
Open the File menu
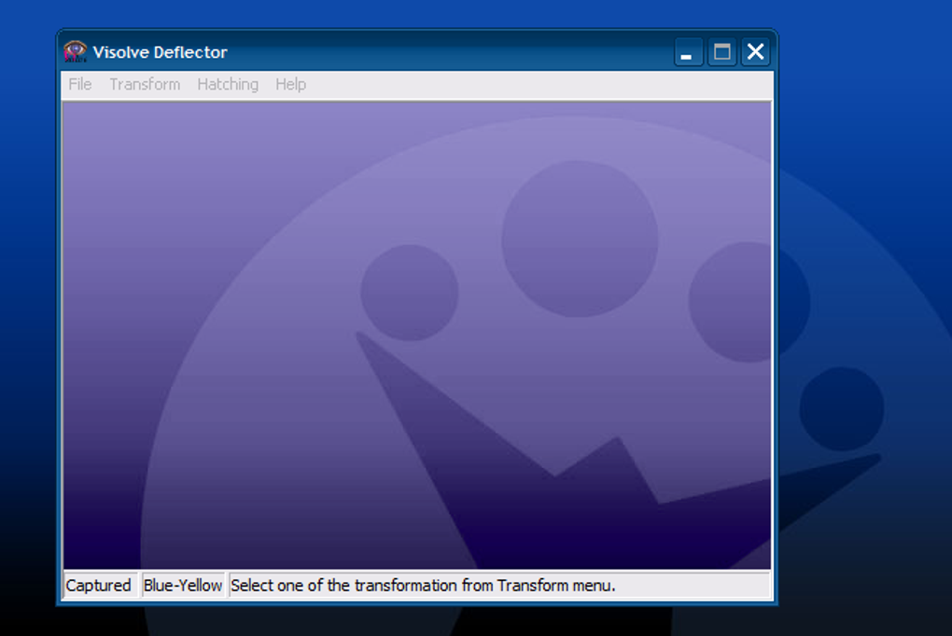79,84
